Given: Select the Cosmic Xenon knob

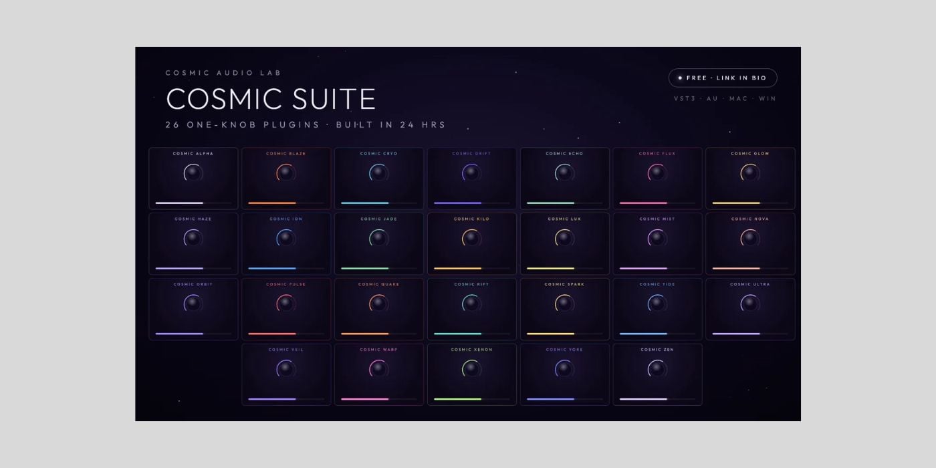Looking at the screenshot, I should (x=472, y=368).
